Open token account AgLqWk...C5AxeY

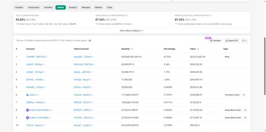point(83,57)
